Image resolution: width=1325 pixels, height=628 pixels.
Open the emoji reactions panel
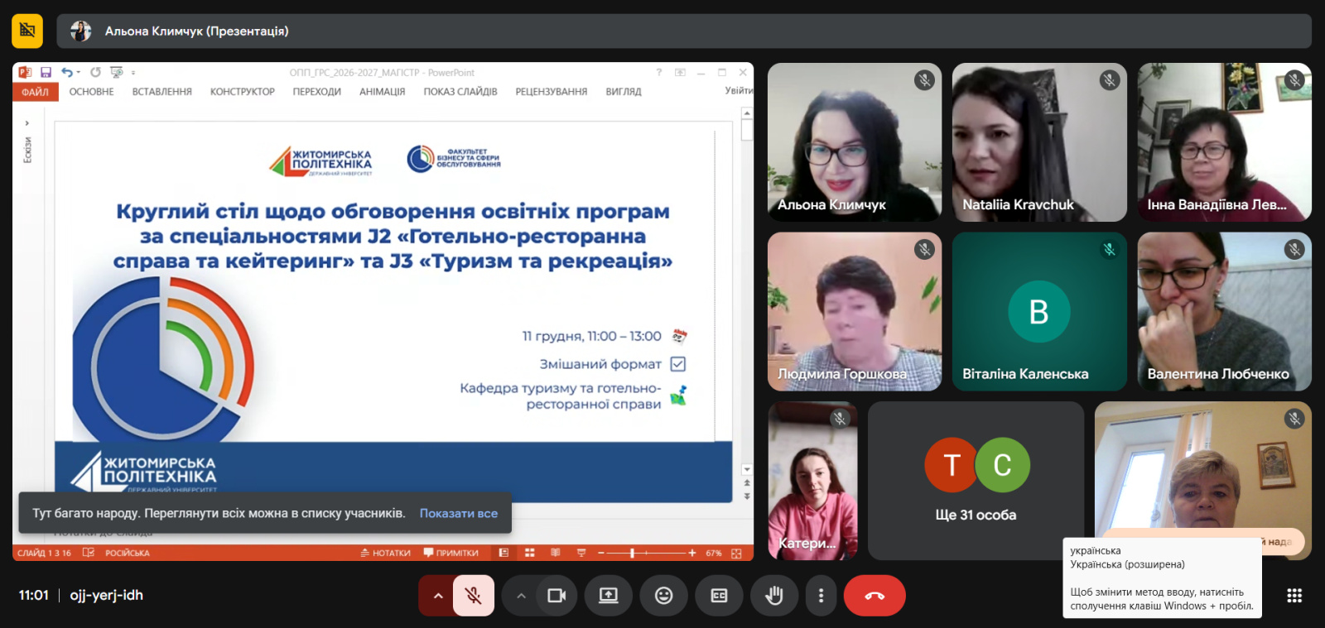point(663,596)
